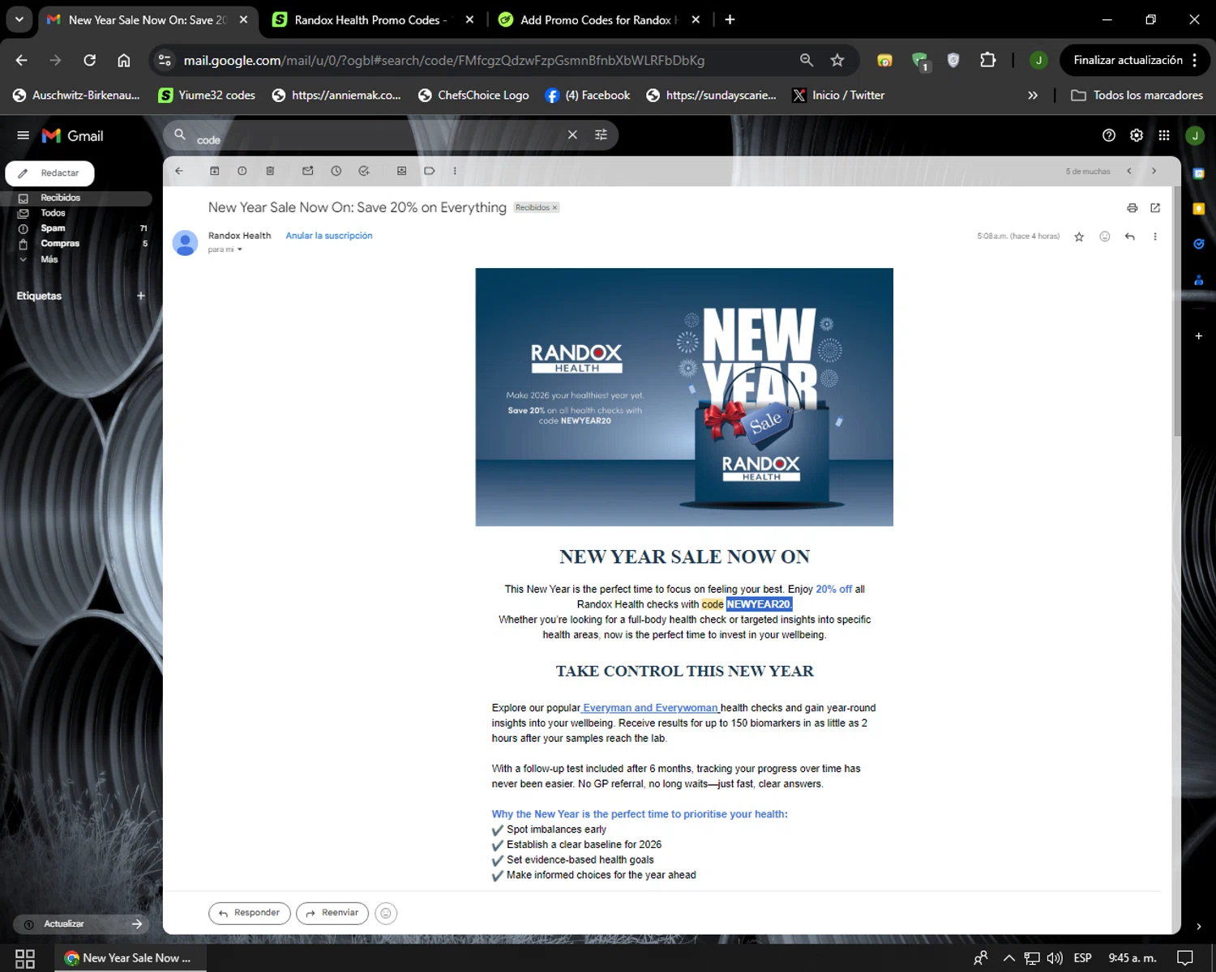
Task: Open the volume control in taskbar
Action: [x=1055, y=958]
